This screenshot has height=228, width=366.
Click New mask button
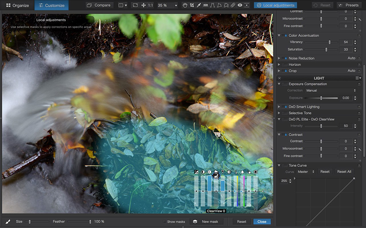206,222
